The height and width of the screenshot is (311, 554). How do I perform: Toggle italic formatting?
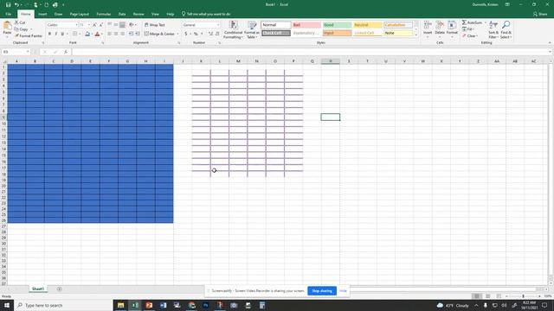tap(55, 34)
